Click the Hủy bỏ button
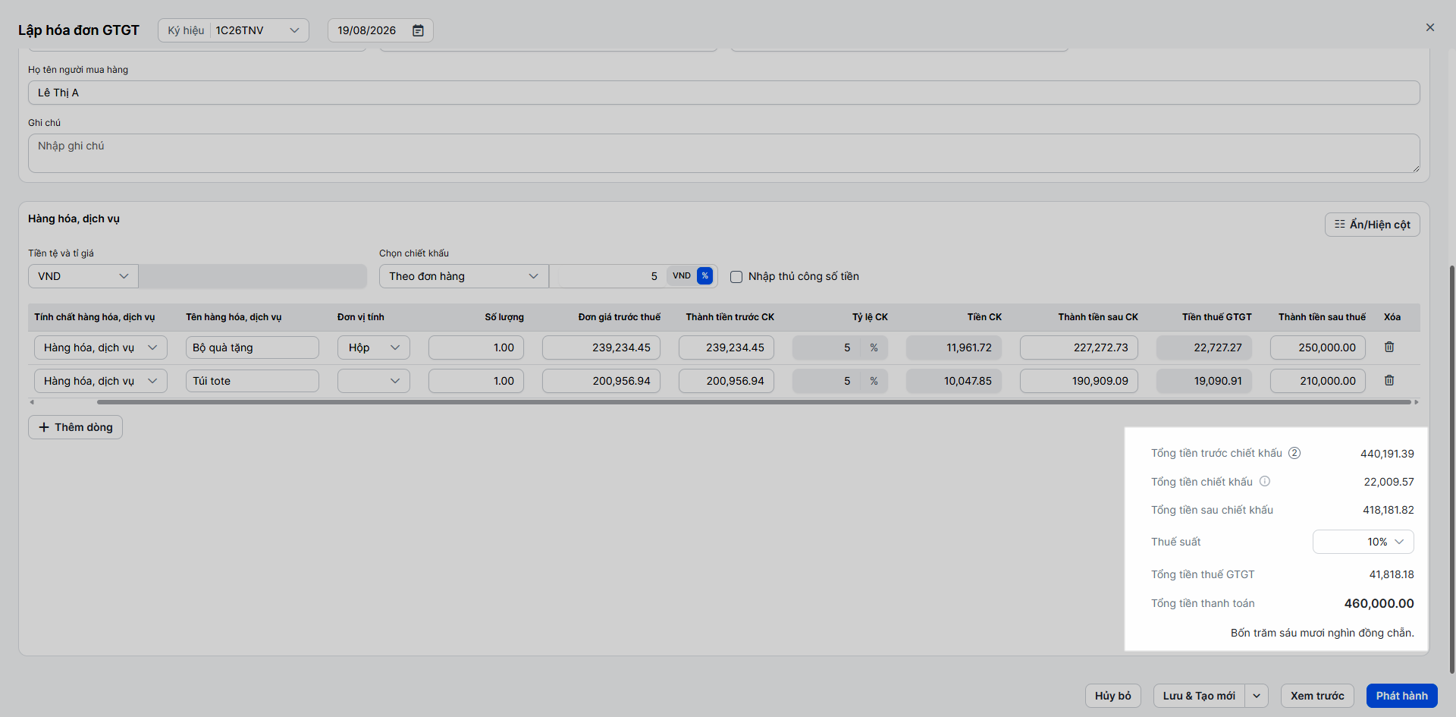The width and height of the screenshot is (1456, 717). 1113,696
